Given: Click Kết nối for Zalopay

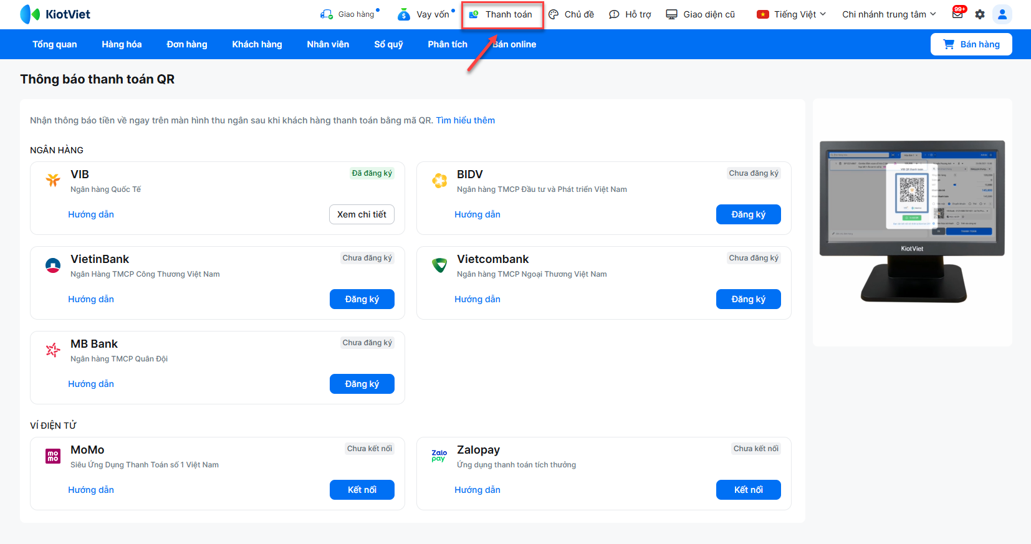Looking at the screenshot, I should [x=748, y=490].
